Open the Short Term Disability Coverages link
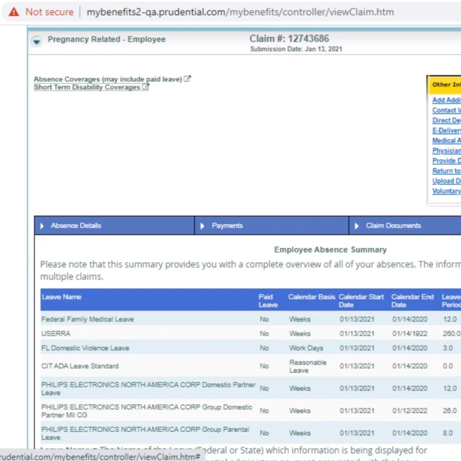 point(86,87)
